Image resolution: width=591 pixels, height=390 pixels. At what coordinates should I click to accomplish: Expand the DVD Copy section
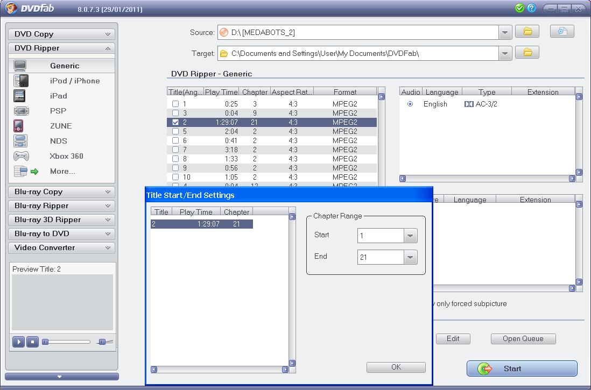[61, 34]
